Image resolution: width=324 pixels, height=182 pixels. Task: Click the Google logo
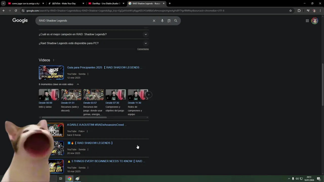pyautogui.click(x=20, y=20)
